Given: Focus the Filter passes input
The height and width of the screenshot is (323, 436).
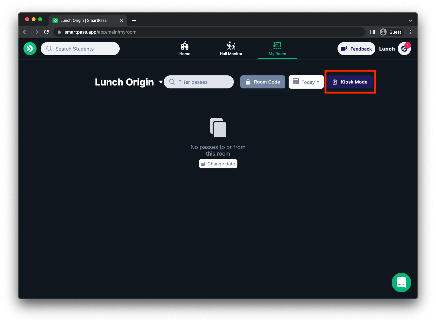Looking at the screenshot, I should click(x=199, y=82).
